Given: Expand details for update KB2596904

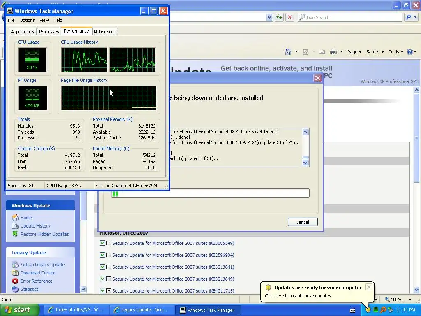Looking at the screenshot, I should (x=109, y=255).
